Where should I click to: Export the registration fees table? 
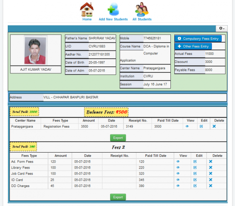pos(118,138)
